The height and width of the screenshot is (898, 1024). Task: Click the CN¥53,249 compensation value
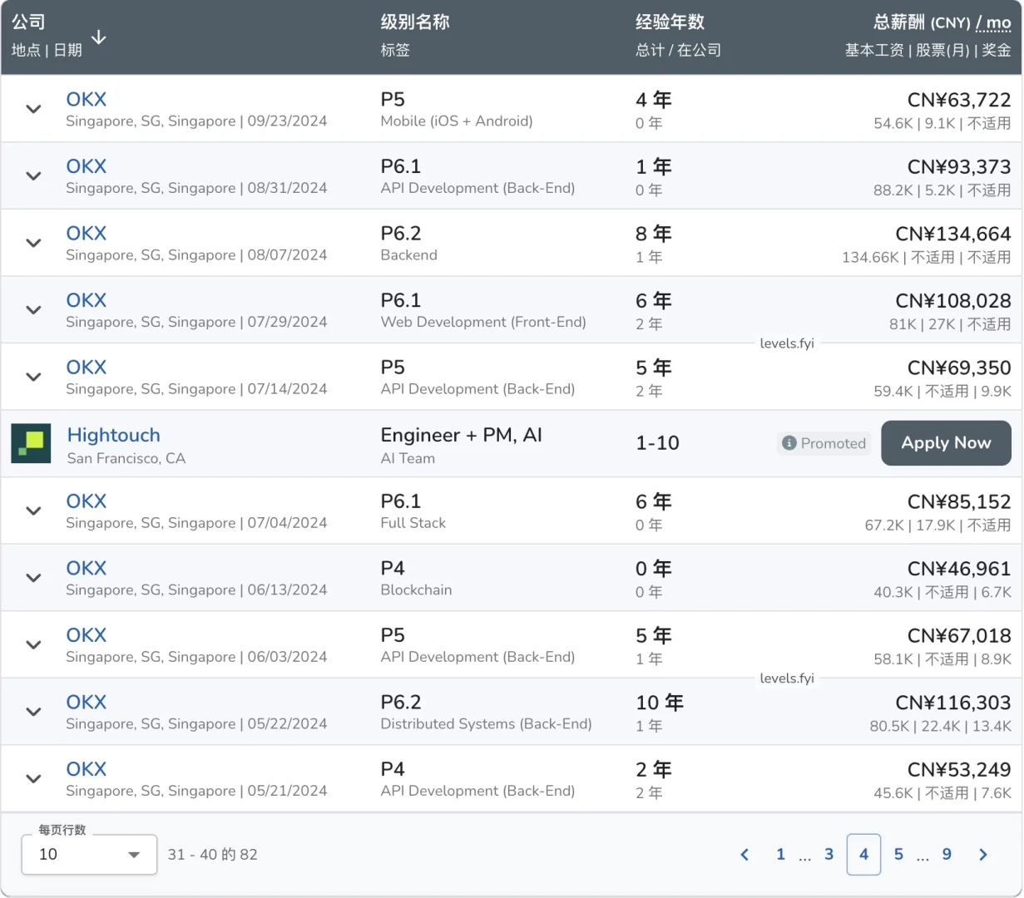click(x=959, y=769)
